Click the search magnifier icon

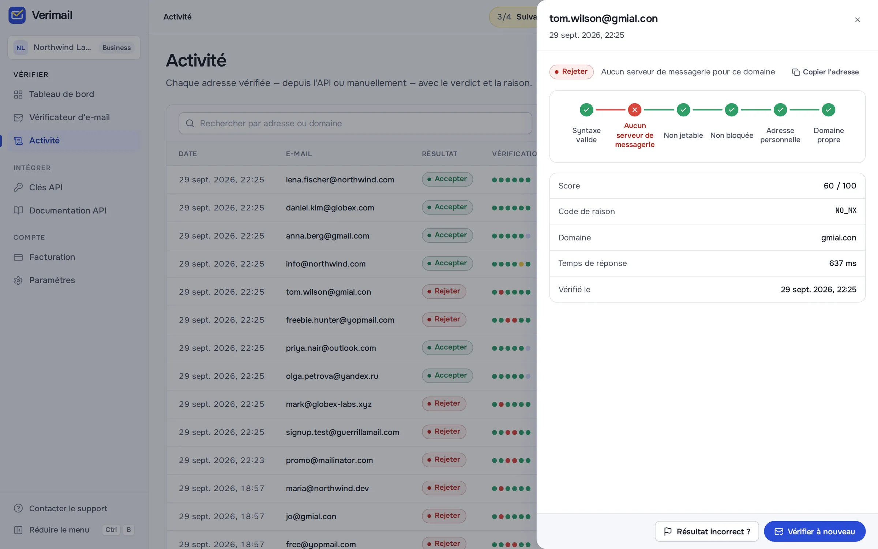190,123
